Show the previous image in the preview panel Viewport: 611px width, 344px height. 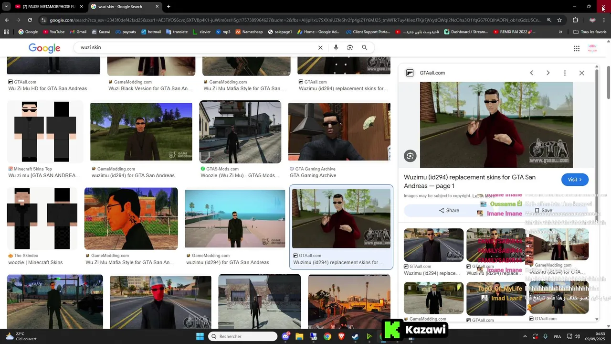click(x=531, y=73)
